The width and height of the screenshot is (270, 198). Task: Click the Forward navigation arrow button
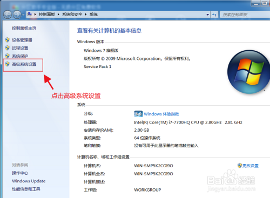[x=17, y=15]
